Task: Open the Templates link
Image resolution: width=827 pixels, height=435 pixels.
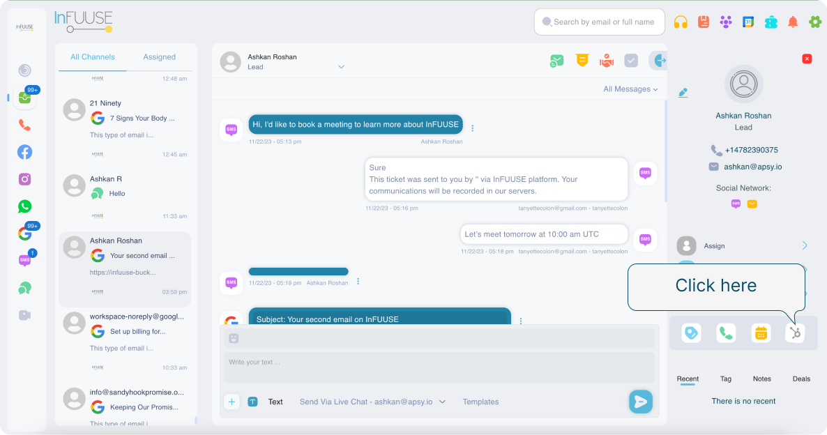Action: pos(480,402)
